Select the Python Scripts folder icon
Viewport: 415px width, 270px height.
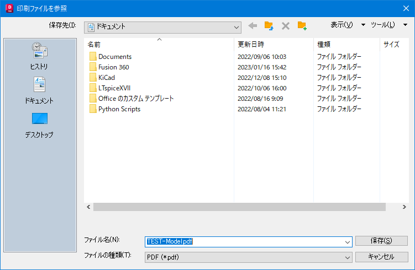coord(93,109)
